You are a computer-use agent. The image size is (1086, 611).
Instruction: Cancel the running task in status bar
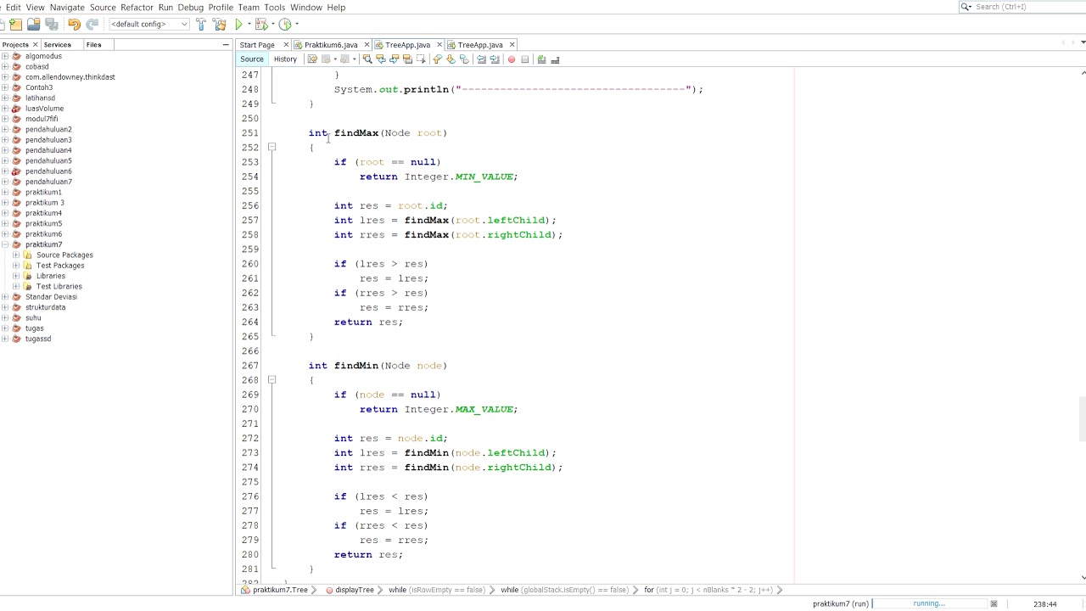pyautogui.click(x=994, y=604)
